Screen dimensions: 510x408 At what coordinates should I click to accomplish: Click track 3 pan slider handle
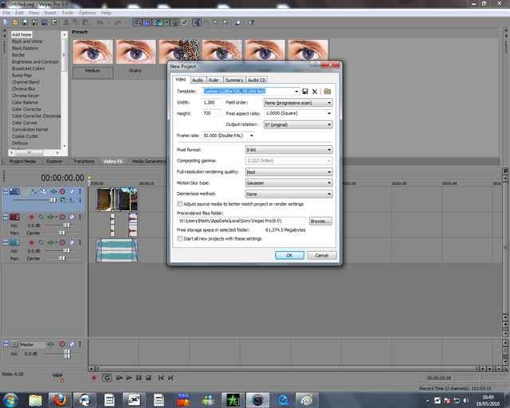[x=62, y=258]
